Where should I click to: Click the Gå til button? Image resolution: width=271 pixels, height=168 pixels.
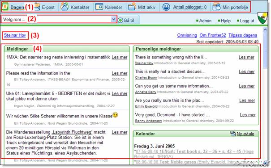tap(129, 21)
